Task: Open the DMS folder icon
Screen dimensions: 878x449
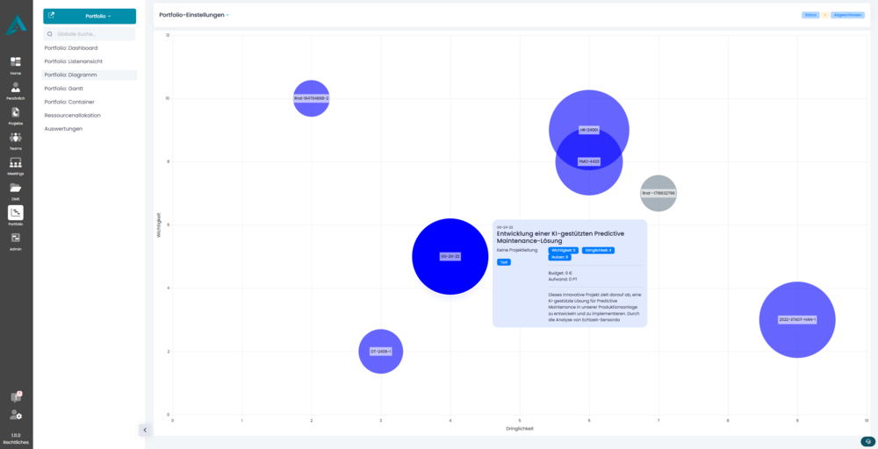Action: tap(16, 189)
